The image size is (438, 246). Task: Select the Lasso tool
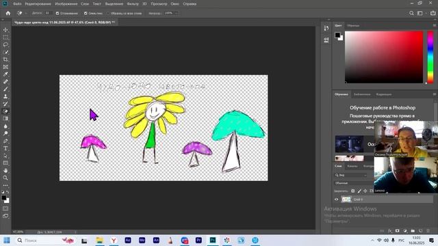pos(5,44)
